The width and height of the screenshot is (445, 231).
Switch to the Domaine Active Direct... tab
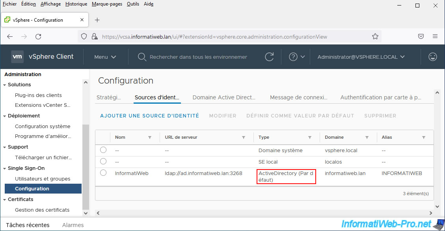coord(224,97)
